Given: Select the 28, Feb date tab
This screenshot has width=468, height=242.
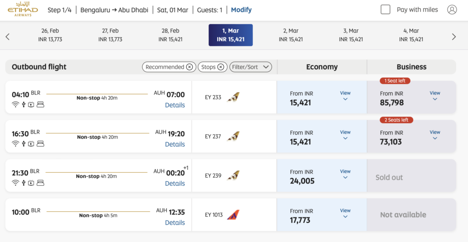Looking at the screenshot, I should point(170,35).
